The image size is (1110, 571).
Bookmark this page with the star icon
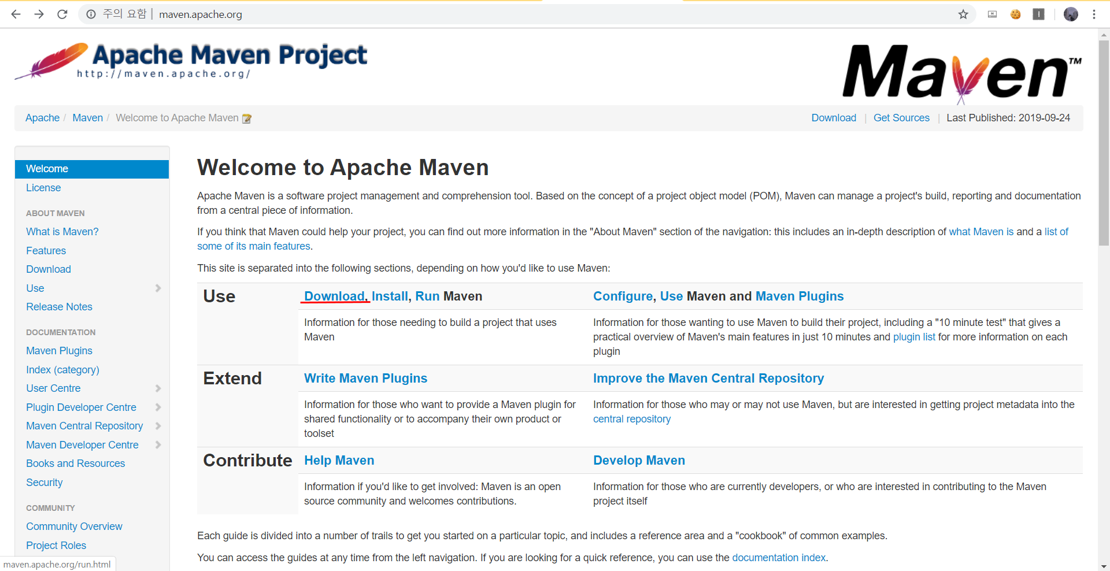(963, 14)
